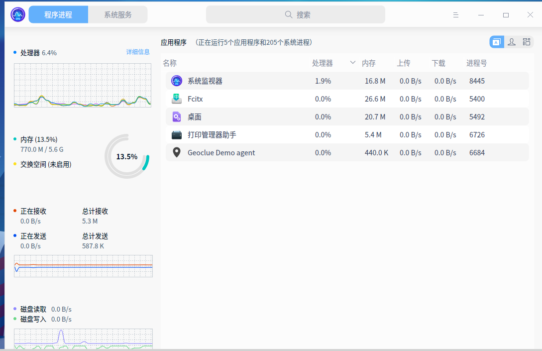Viewport: 542px width, 351px height.
Task: Switch to the 程序进程 tab
Action: pos(58,14)
